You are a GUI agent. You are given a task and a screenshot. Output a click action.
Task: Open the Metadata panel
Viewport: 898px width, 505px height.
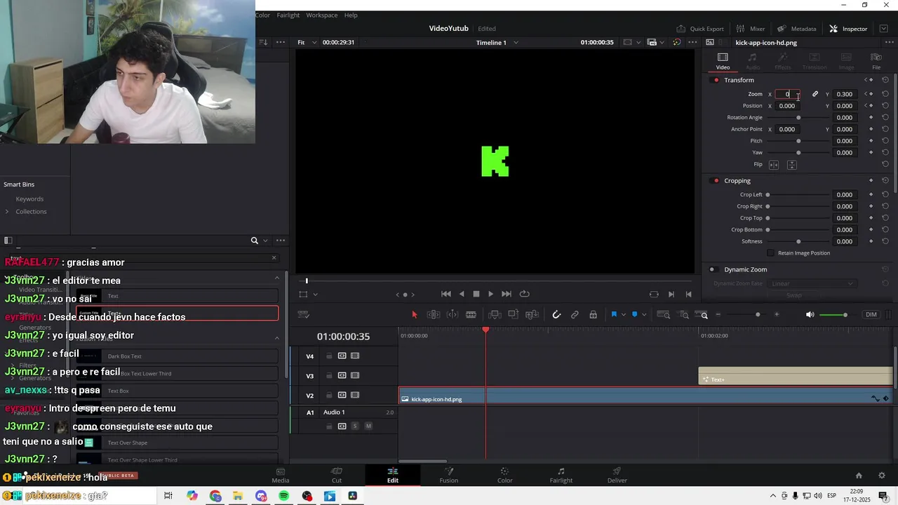[x=797, y=29]
